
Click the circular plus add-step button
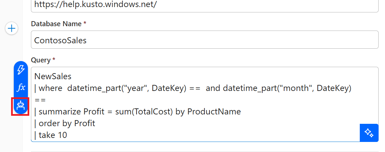point(12,29)
